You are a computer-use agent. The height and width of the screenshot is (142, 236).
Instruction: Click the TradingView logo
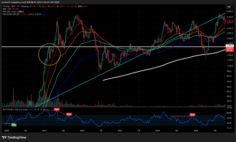point(14,137)
